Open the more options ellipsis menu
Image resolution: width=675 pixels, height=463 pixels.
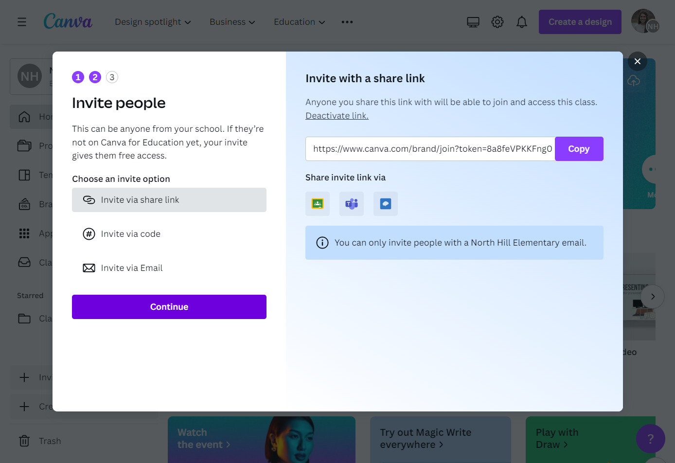(x=347, y=22)
